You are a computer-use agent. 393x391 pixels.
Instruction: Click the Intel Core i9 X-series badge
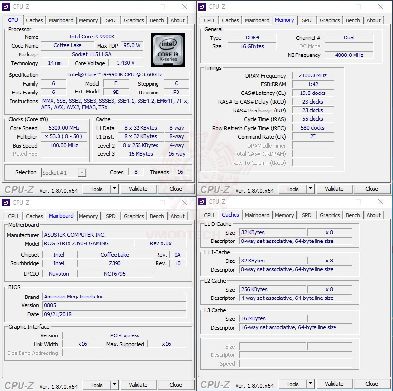(168, 50)
